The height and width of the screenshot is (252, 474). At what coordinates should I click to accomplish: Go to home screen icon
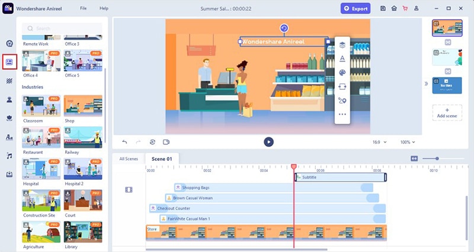point(394,8)
